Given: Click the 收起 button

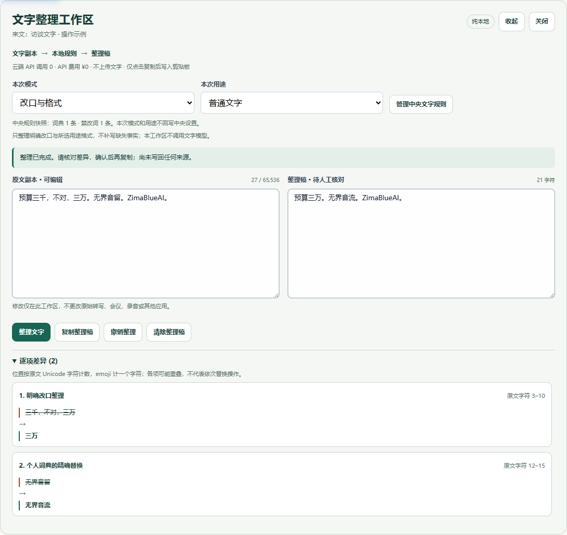Looking at the screenshot, I should [511, 21].
